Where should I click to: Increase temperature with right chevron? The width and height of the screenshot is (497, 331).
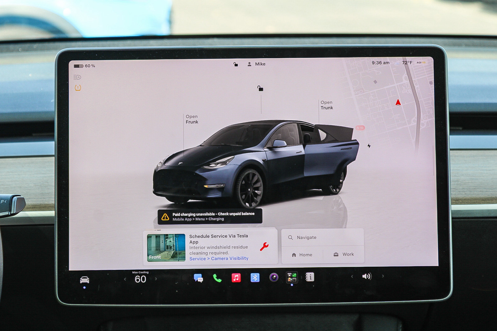point(156,279)
